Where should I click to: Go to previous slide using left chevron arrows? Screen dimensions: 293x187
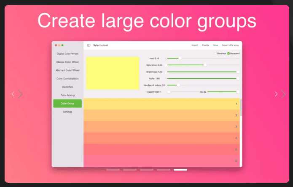click(17, 94)
